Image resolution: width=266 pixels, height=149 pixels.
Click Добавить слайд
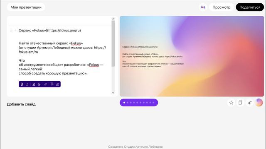pyautogui.click(x=21, y=104)
